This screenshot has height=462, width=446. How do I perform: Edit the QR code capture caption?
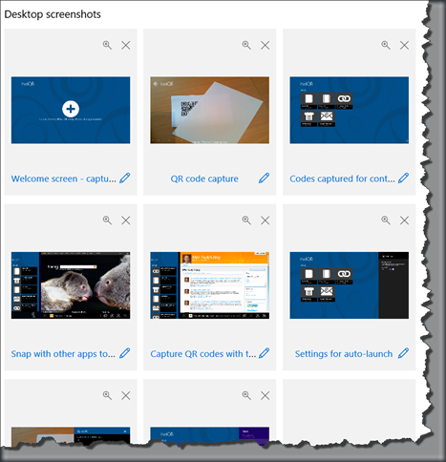pos(264,178)
